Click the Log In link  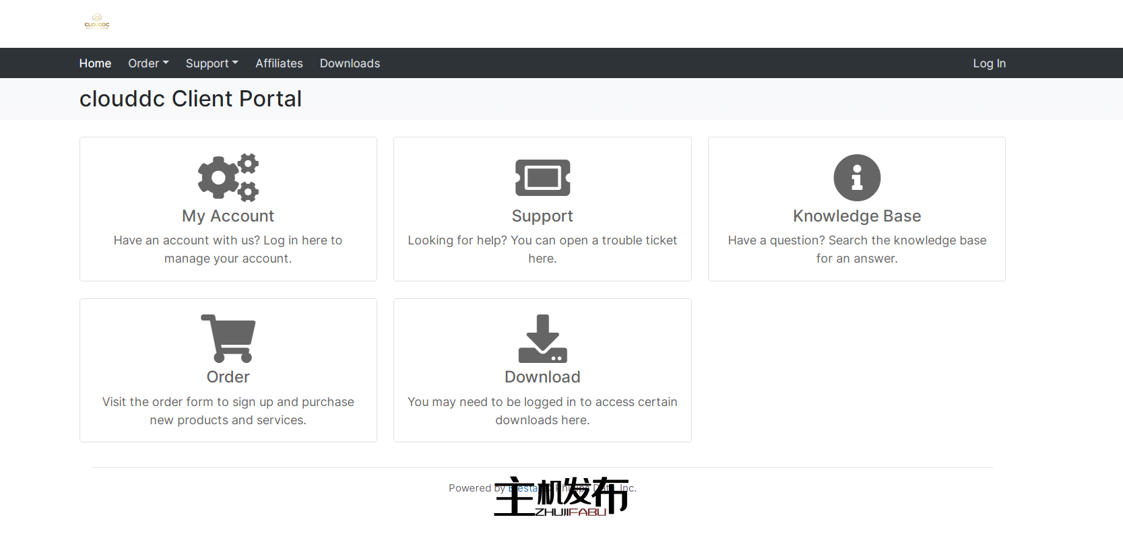989,63
